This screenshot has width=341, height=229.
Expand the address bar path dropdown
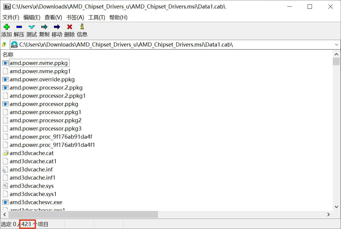(337, 45)
